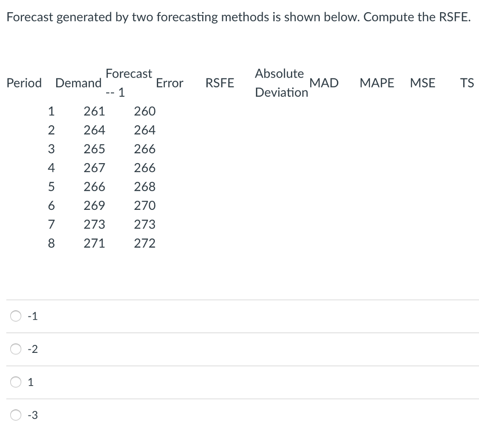Image resolution: width=479 pixels, height=437 pixels.
Task: Click the MAD column header
Action: coord(325,83)
